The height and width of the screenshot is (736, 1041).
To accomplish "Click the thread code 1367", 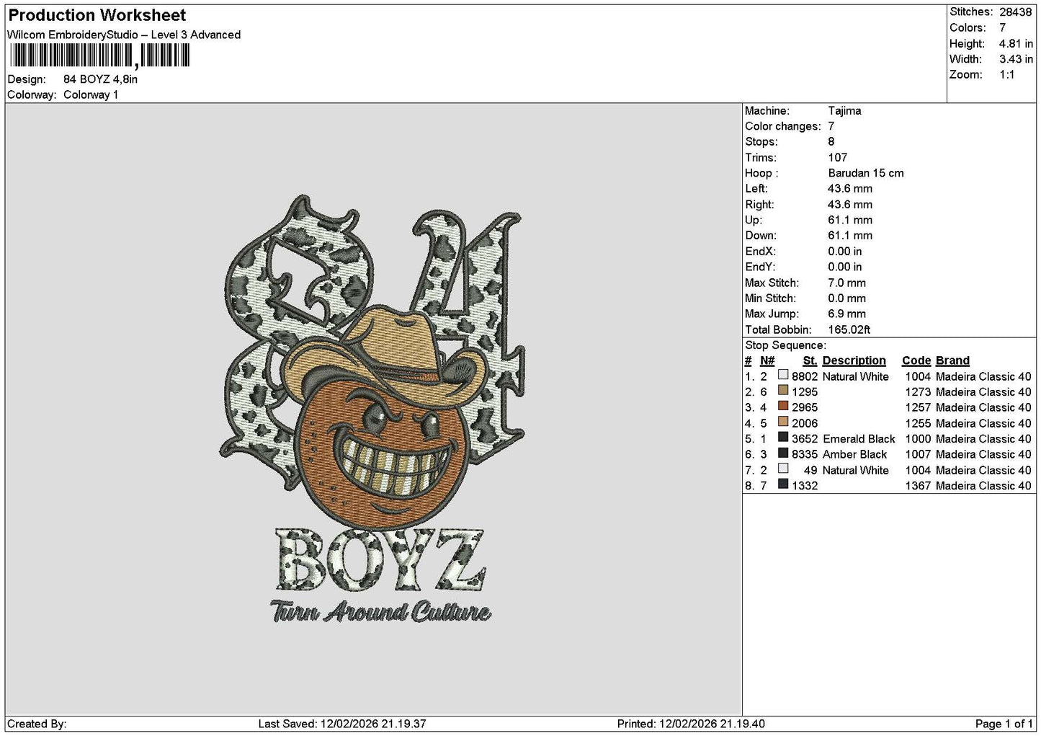I will [918, 486].
